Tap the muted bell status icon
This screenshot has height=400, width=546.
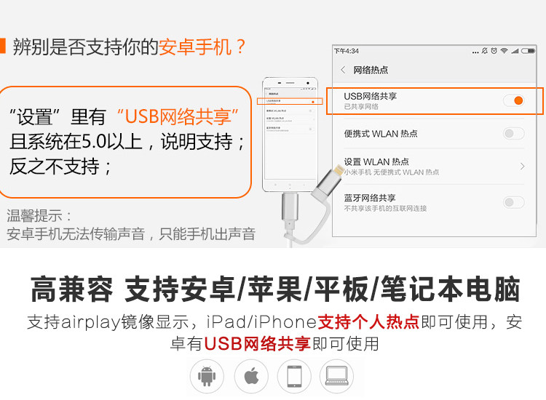(x=484, y=51)
